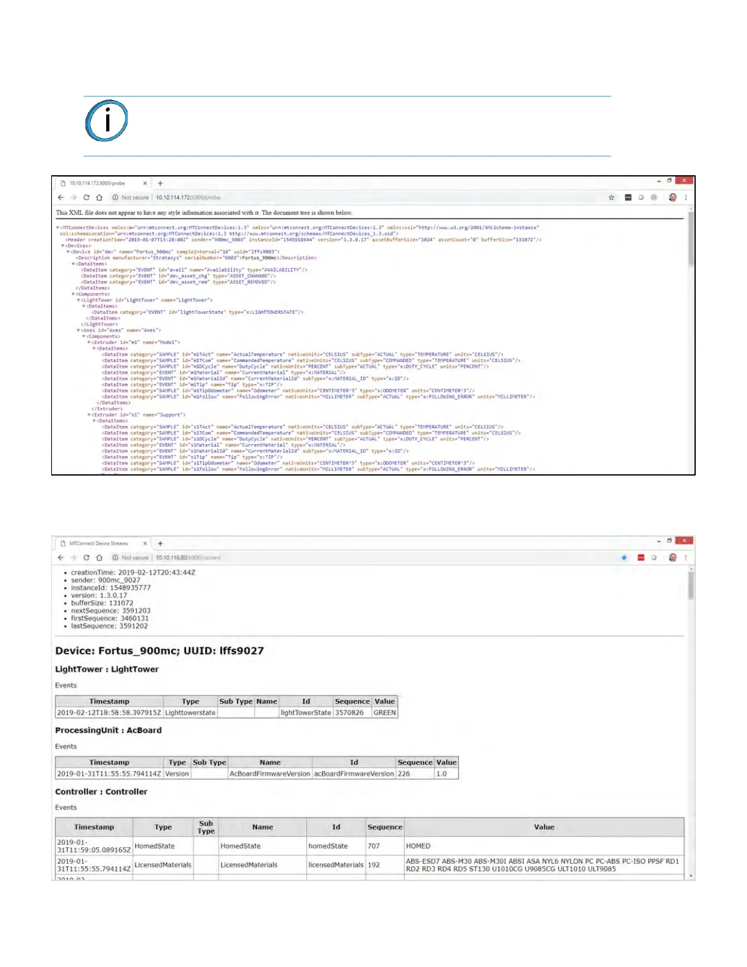Collapse the LightTower XML node

[x=78, y=300]
